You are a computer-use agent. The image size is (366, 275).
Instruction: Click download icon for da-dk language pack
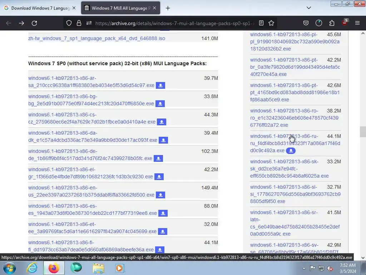coord(163,140)
